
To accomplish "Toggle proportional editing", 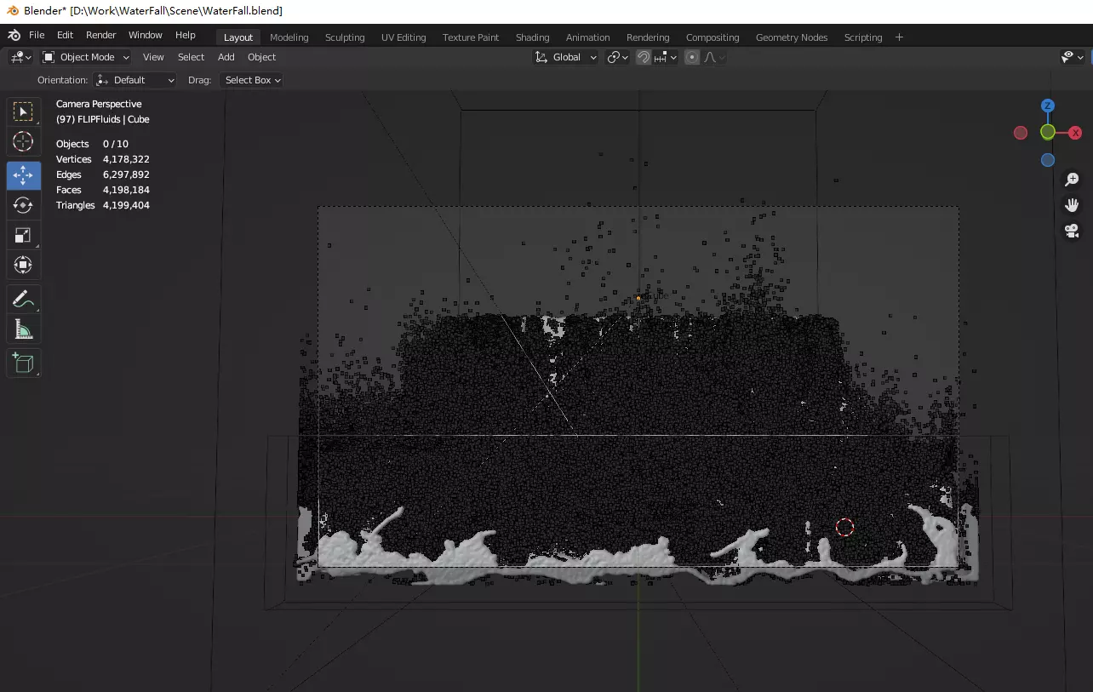I will pyautogui.click(x=692, y=57).
